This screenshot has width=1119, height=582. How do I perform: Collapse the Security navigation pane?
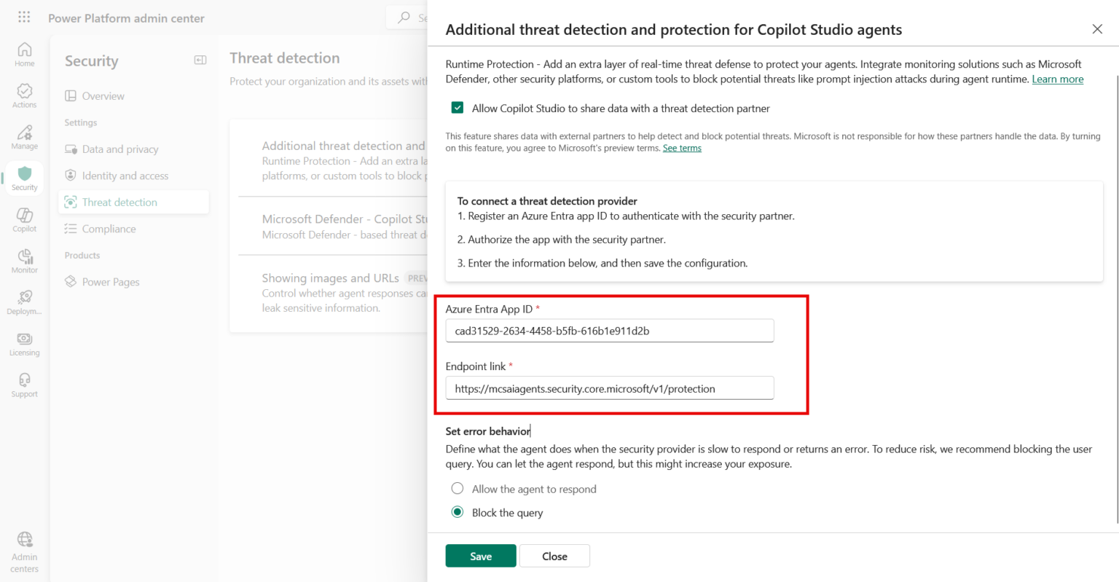(200, 60)
